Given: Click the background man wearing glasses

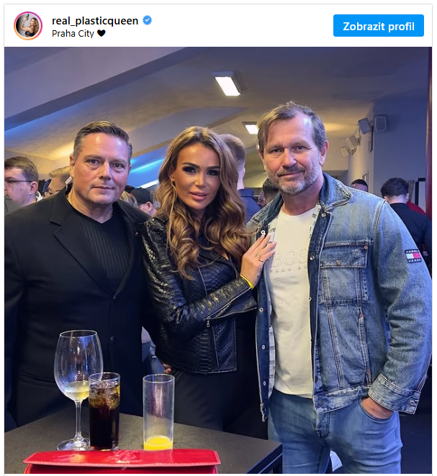Looking at the screenshot, I should click(x=19, y=182).
